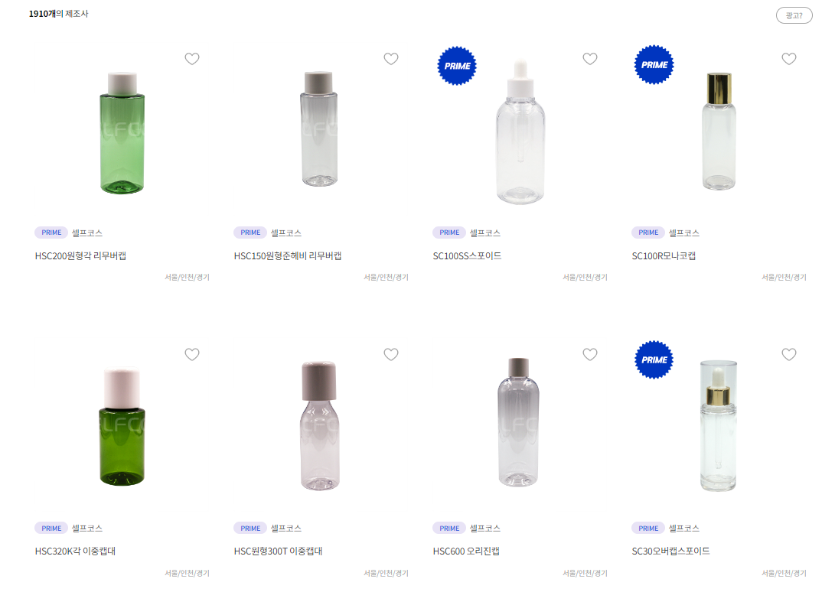Open the HSC200원형각 리무버캡 product title

[80, 255]
